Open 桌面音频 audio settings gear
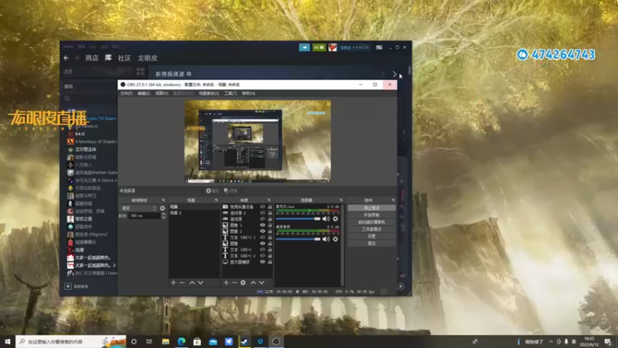Image resolution: width=618 pixels, height=348 pixels. pyautogui.click(x=335, y=239)
